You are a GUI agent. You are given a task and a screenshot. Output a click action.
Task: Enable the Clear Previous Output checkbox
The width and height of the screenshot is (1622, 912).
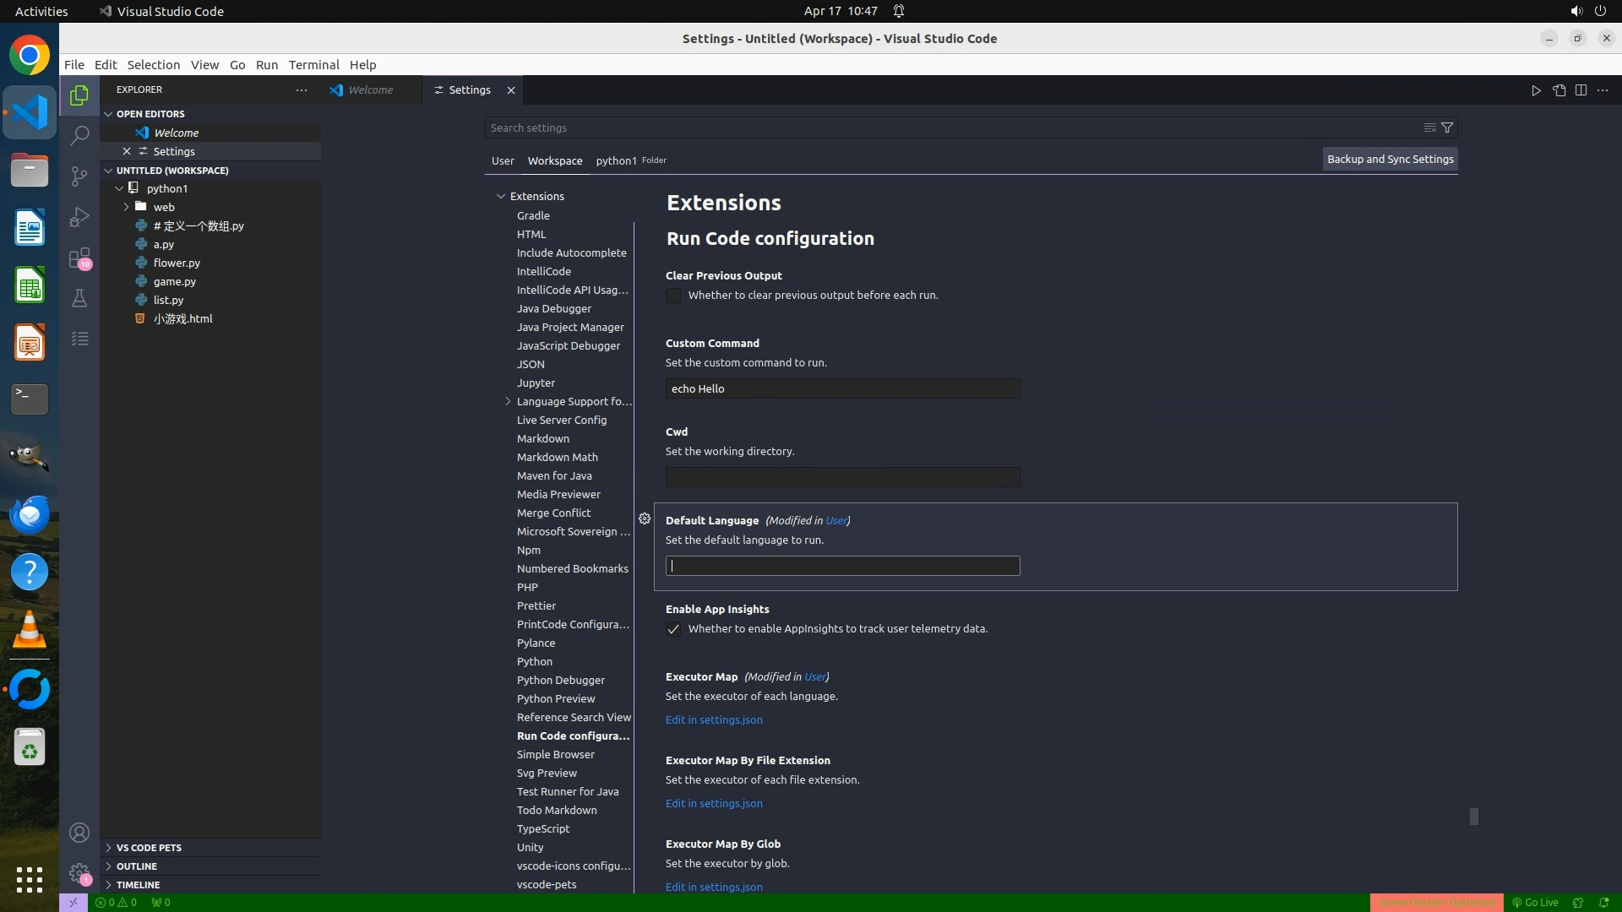(x=673, y=296)
